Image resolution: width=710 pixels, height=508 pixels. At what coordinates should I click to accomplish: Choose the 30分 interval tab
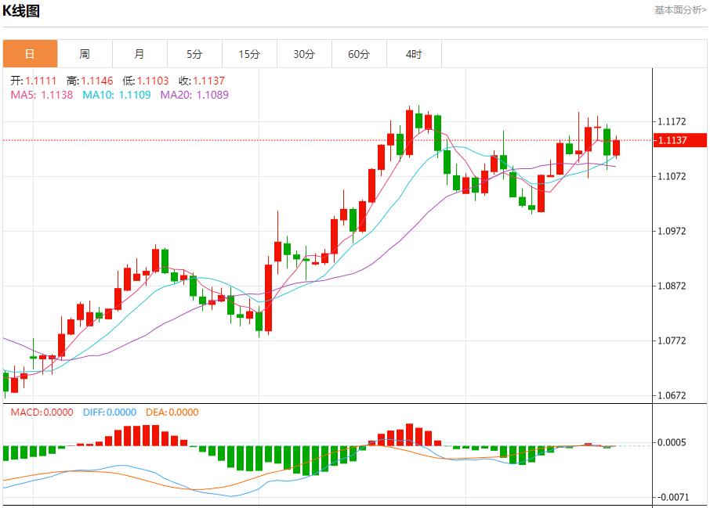[304, 54]
